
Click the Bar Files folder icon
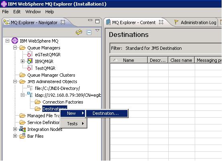[x=22, y=136]
